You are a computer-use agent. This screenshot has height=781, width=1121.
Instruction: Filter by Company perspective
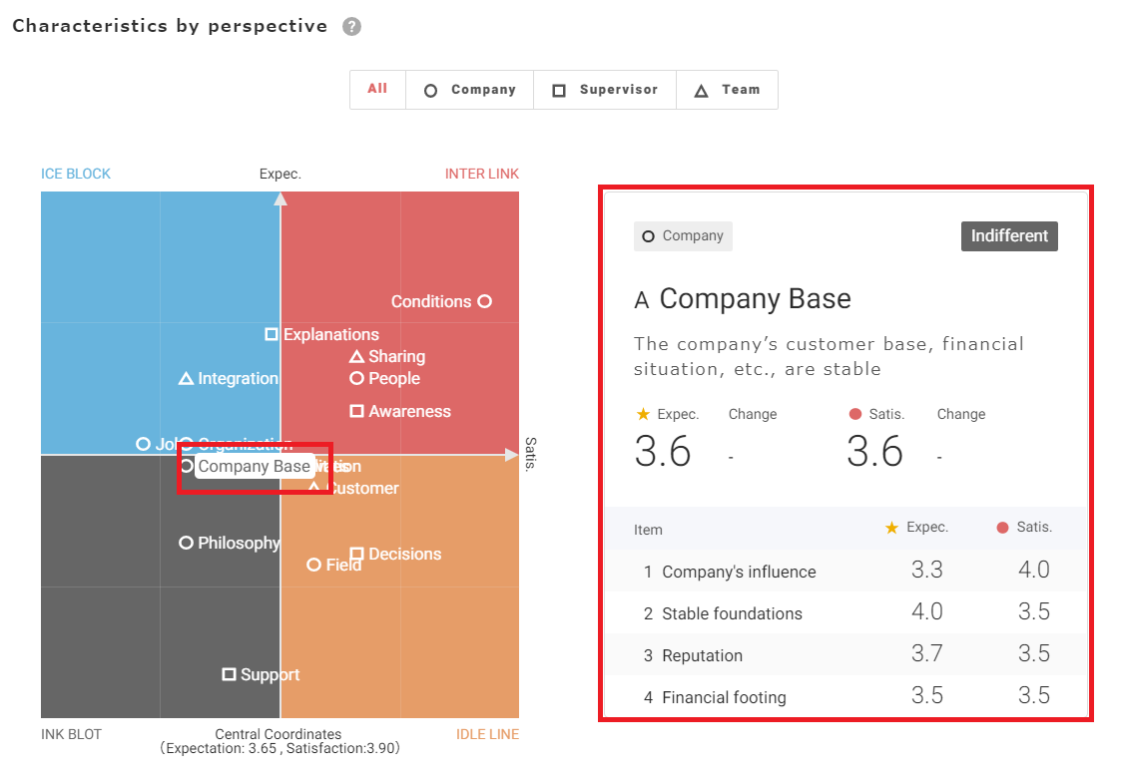tap(469, 90)
